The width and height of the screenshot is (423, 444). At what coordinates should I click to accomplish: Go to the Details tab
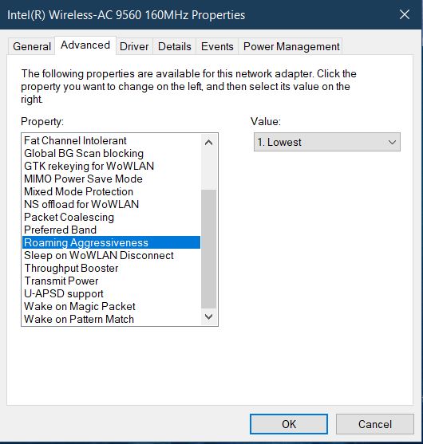(175, 46)
